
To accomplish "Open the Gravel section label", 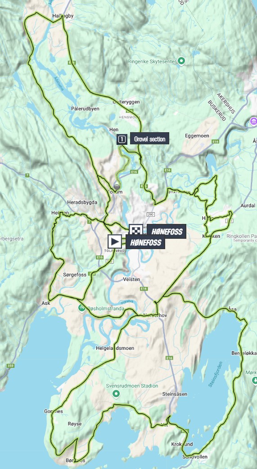I will [x=149, y=139].
